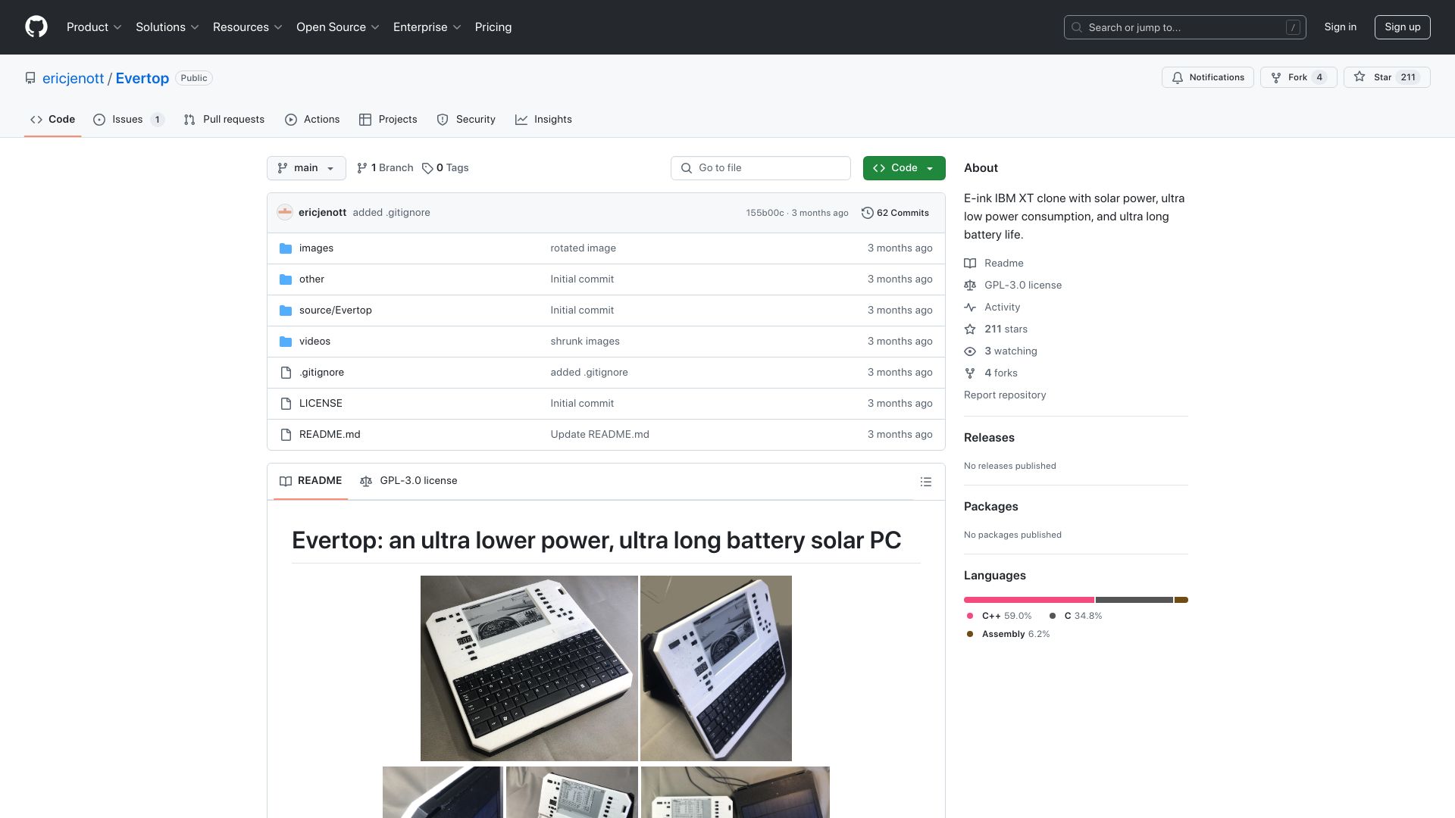Focus the Search or jump to field
1455x818 pixels.
tap(1185, 27)
